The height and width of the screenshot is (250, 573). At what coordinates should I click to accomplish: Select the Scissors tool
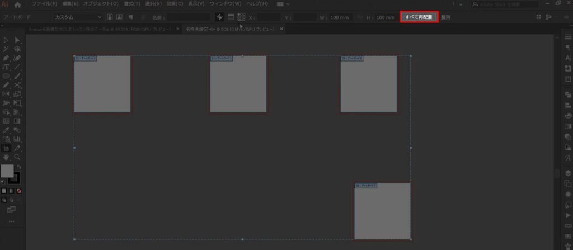pyautogui.click(x=17, y=85)
